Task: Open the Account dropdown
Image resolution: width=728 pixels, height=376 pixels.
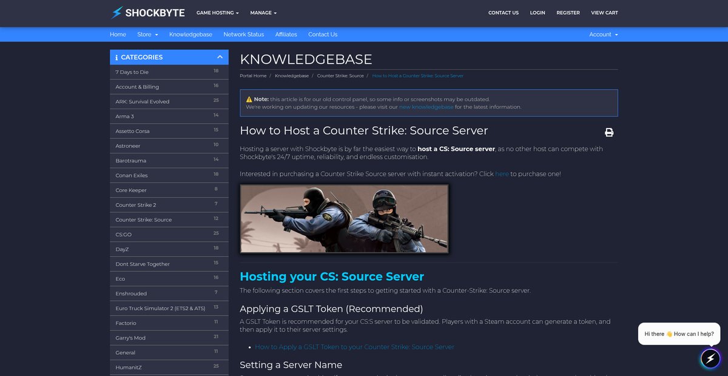Action: pos(604,35)
